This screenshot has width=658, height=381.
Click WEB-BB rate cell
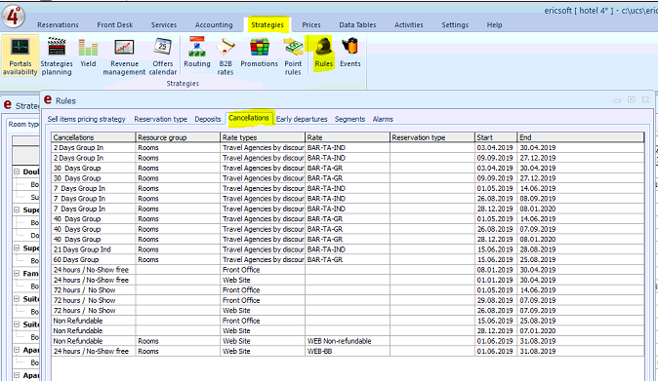pos(348,351)
